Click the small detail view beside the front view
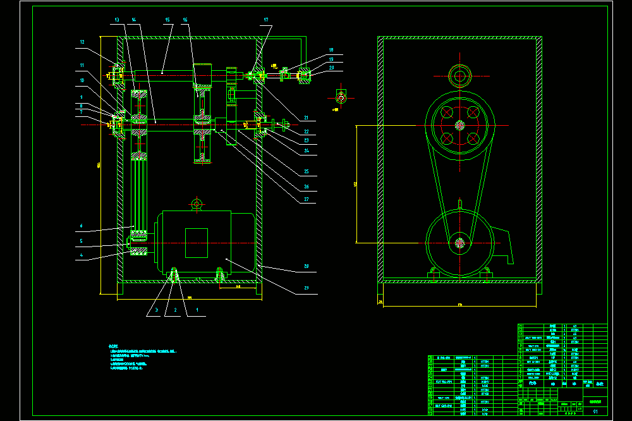The image size is (632, 421). click(341, 97)
